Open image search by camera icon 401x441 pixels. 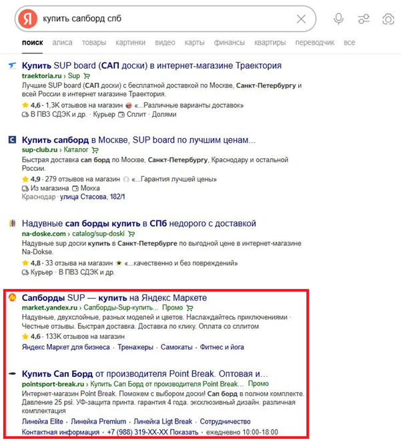(388, 19)
